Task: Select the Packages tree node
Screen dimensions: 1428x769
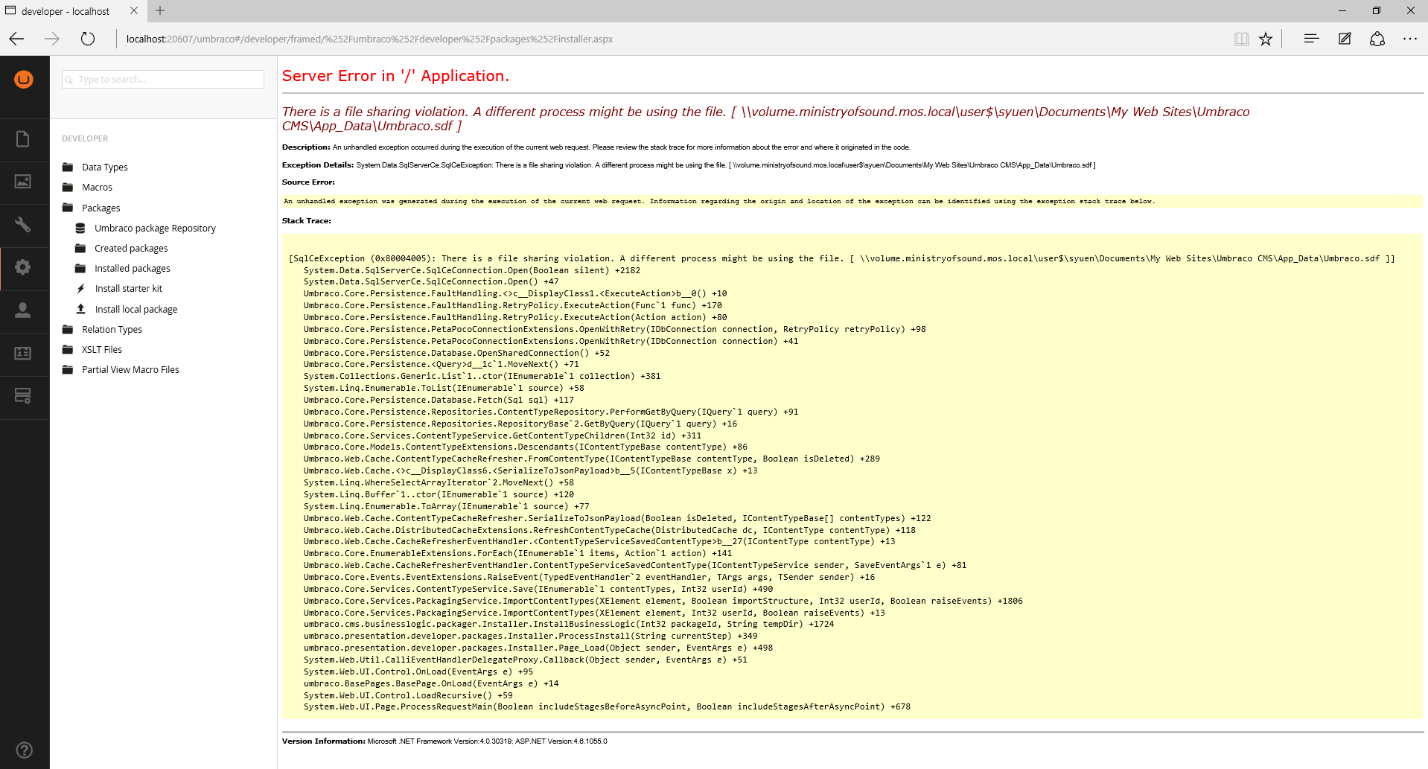Action: [101, 208]
